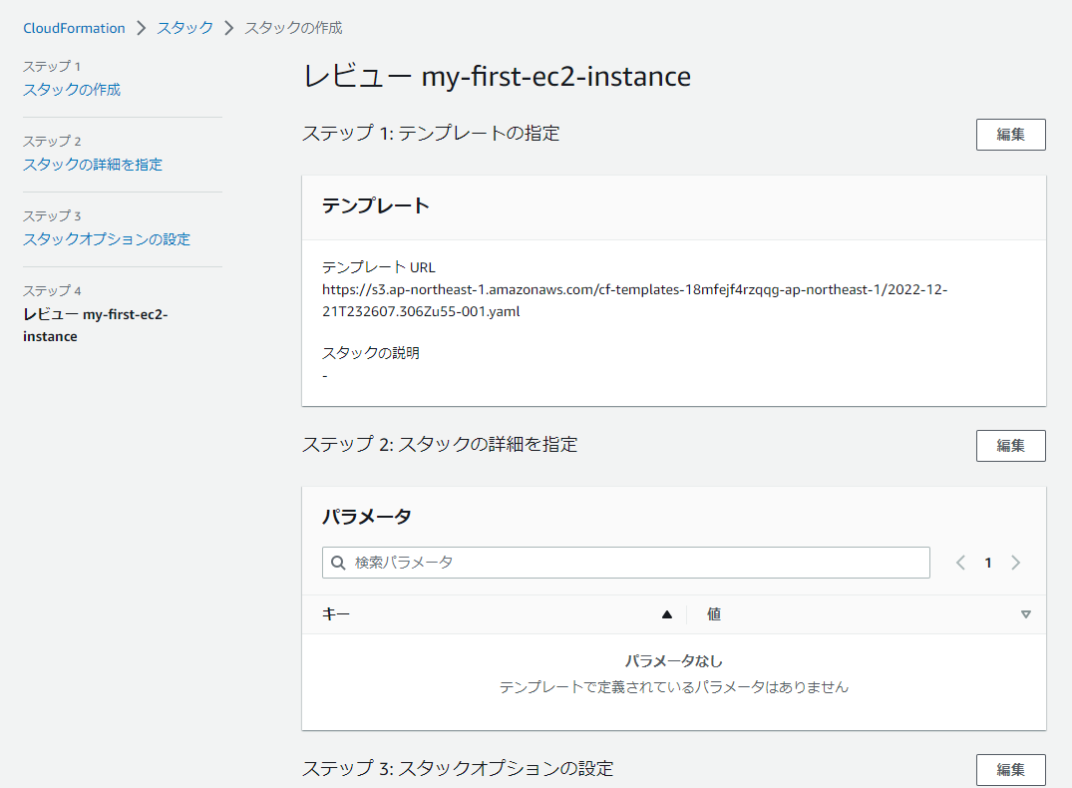Click the sort indicator next to 値 header
1072x788 pixels.
coord(1026,614)
